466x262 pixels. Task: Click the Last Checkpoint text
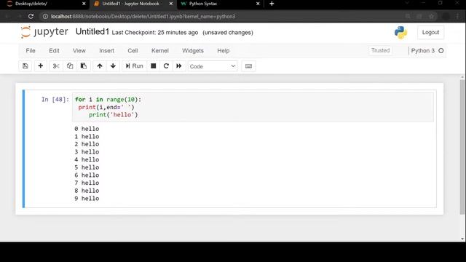(155, 32)
